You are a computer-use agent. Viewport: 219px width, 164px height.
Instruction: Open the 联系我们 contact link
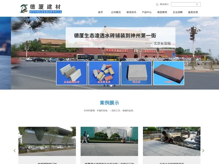(164, 4)
